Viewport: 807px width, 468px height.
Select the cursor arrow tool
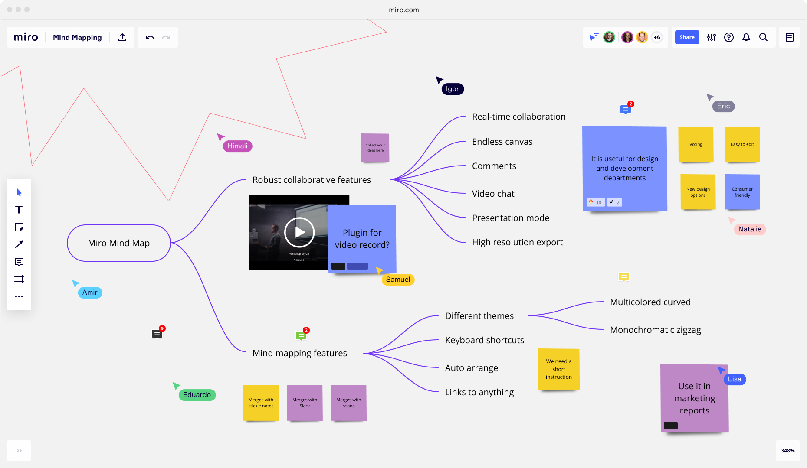click(19, 192)
